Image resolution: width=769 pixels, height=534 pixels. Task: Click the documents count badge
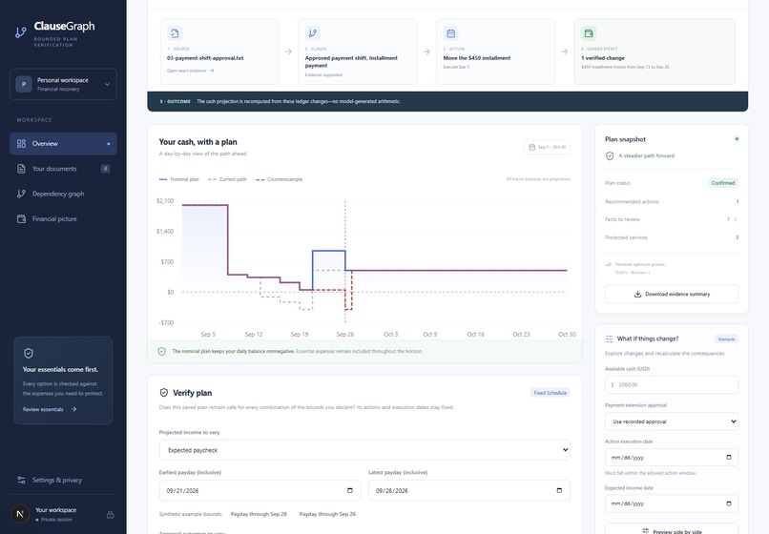coord(106,169)
